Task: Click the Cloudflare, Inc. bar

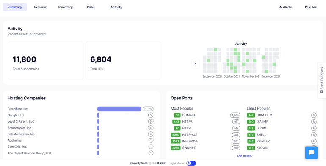Action: coord(119,109)
